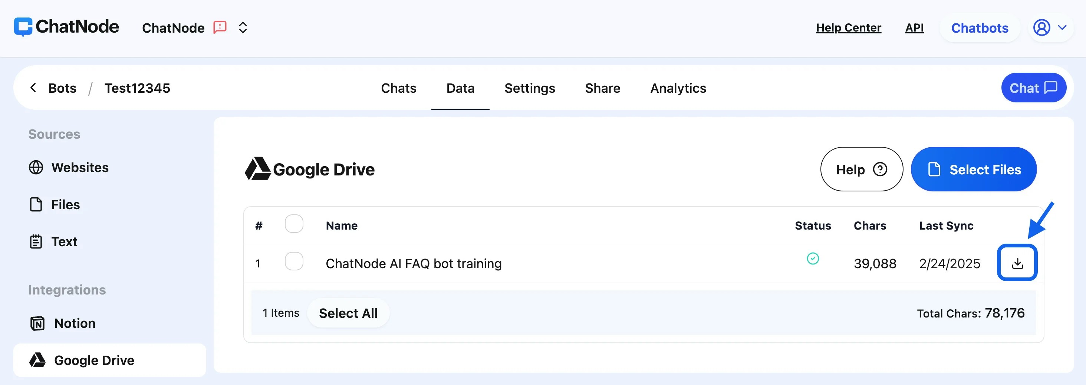Click the green synced status icon
The image size is (1086, 385).
tap(812, 259)
